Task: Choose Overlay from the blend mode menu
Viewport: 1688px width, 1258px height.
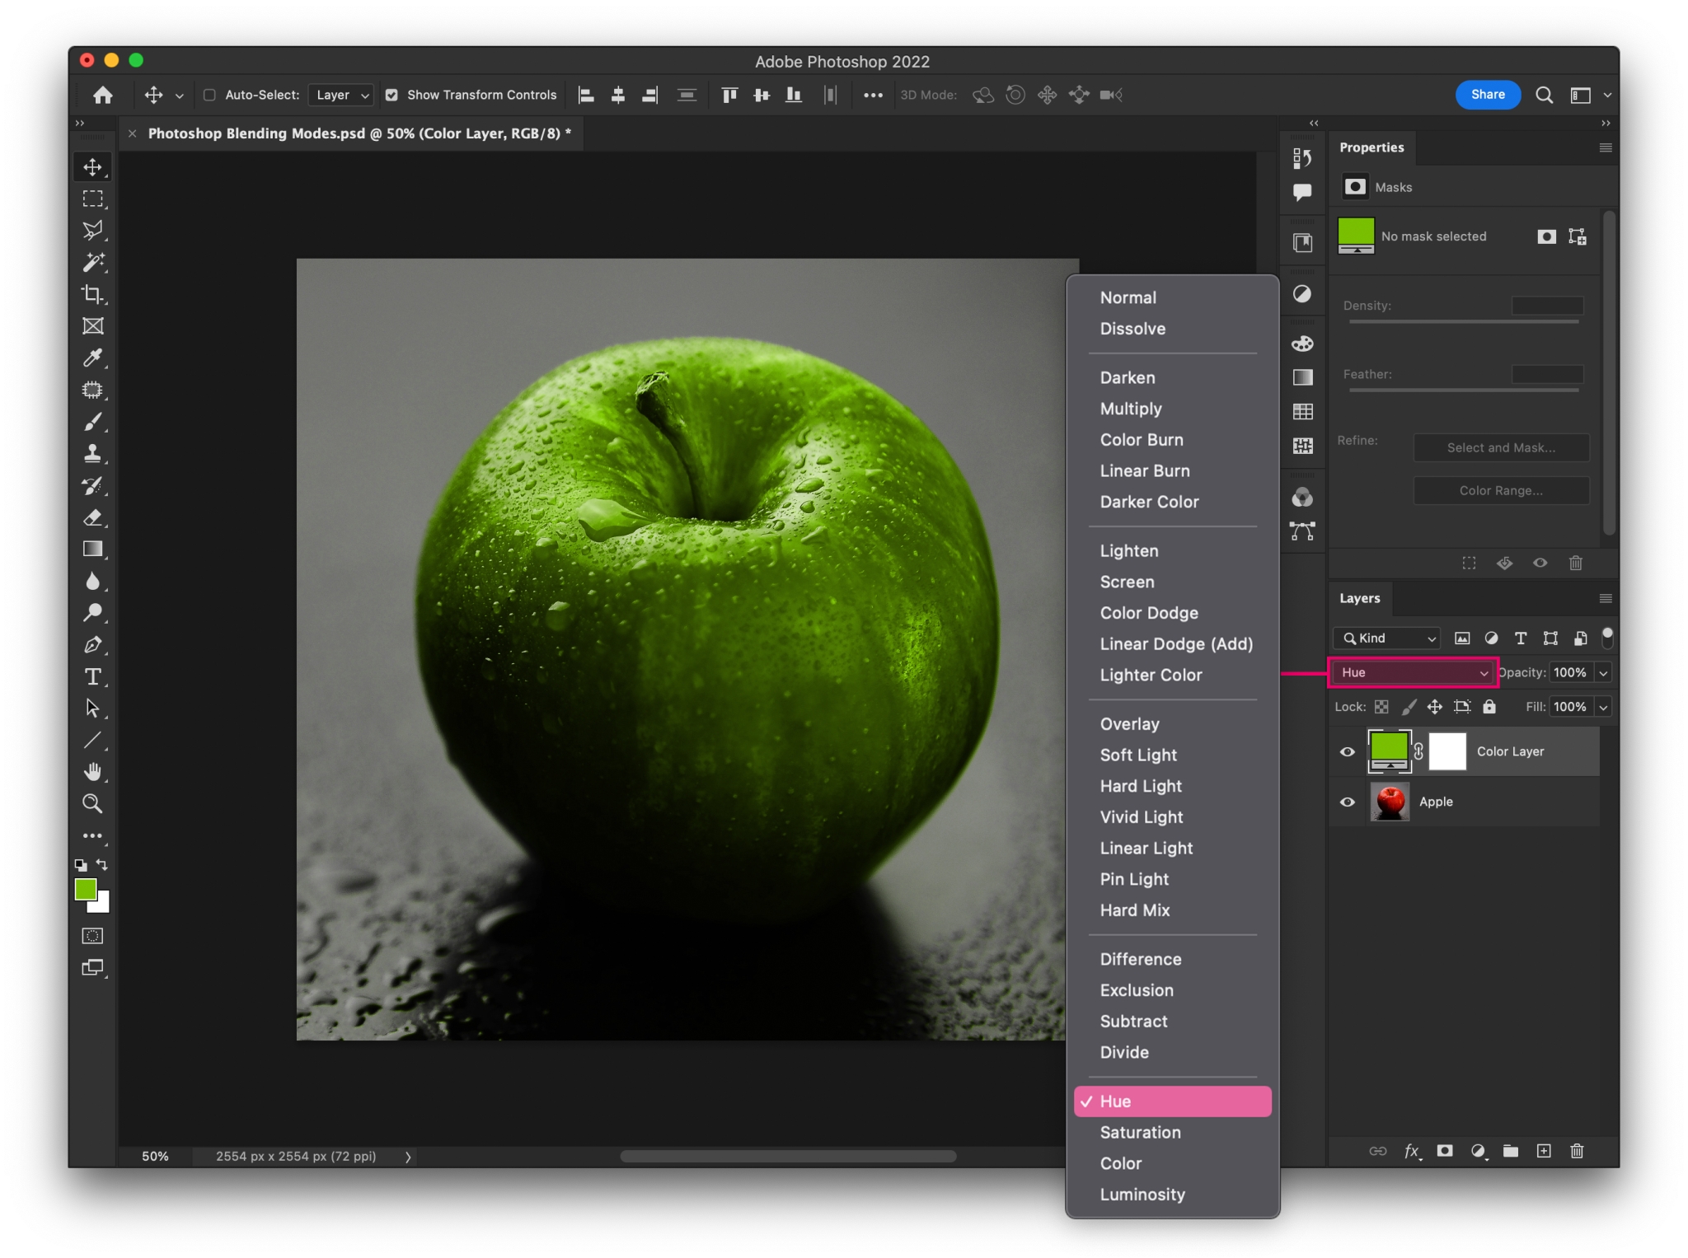Action: coord(1129,723)
